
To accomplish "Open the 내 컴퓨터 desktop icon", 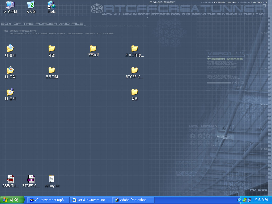I will [x=10, y=5].
